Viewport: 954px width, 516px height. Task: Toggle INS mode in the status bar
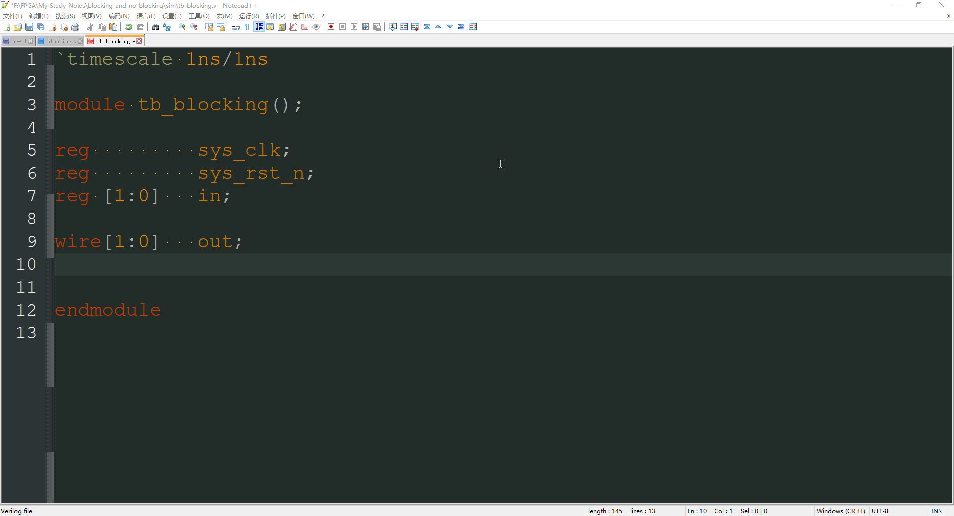coord(936,511)
